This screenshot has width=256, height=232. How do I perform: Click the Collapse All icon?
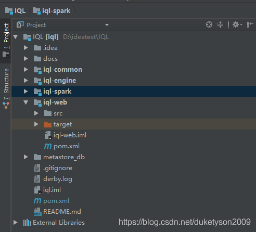point(220,24)
